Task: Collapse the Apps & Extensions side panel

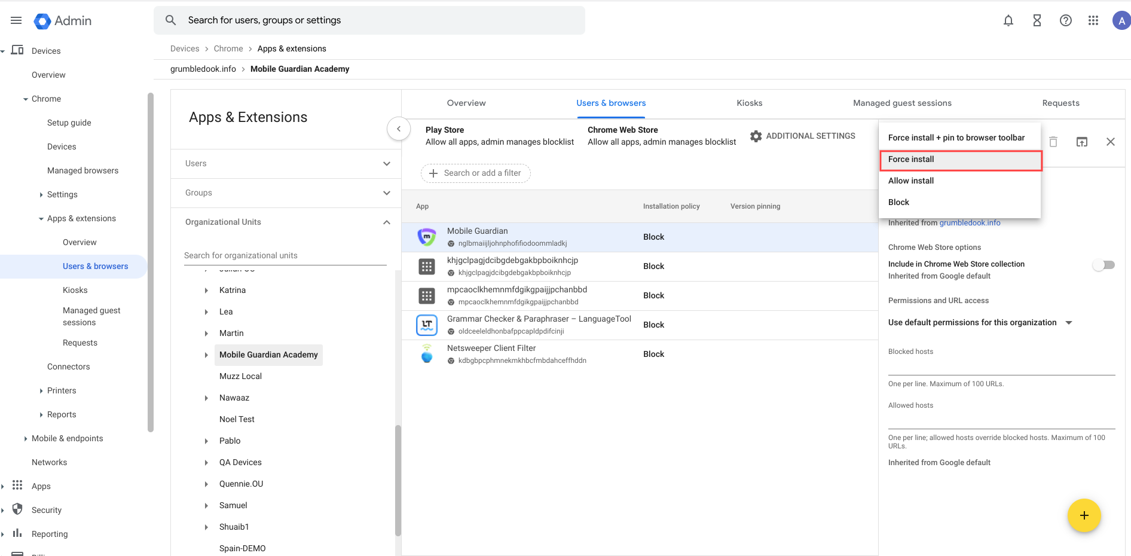Action: pos(399,129)
